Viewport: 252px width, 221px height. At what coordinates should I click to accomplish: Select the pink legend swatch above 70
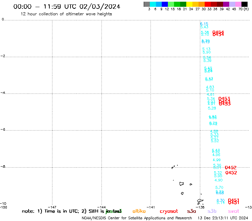pos(238,4)
